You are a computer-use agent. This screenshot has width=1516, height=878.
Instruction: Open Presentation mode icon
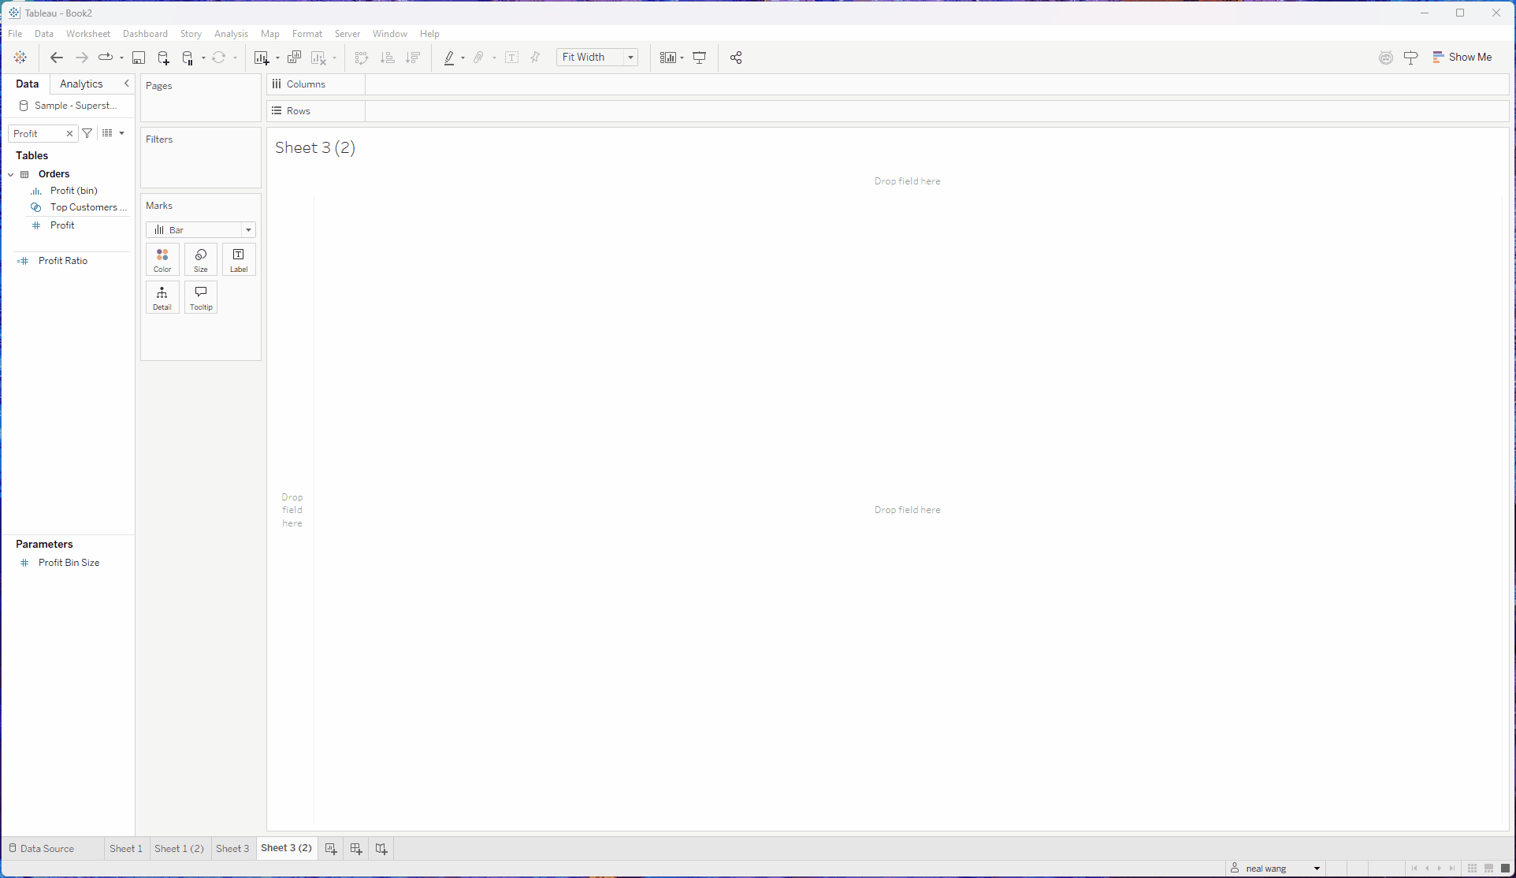[699, 58]
